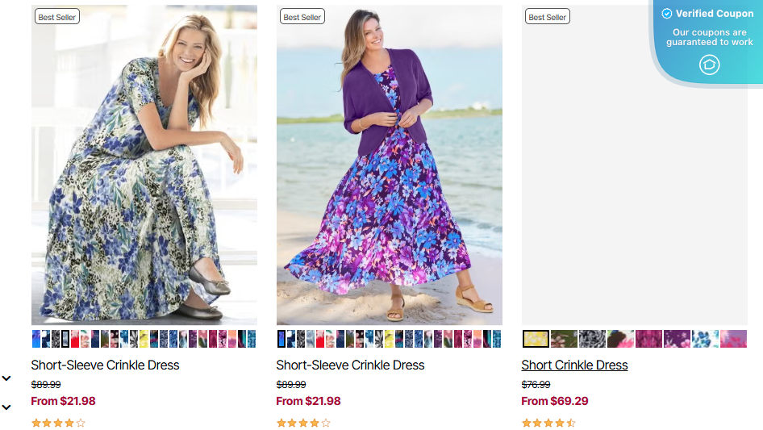Image resolution: width=763 pixels, height=430 pixels.
Task: Click the Best Seller badge on the first product
Action: [x=57, y=17]
